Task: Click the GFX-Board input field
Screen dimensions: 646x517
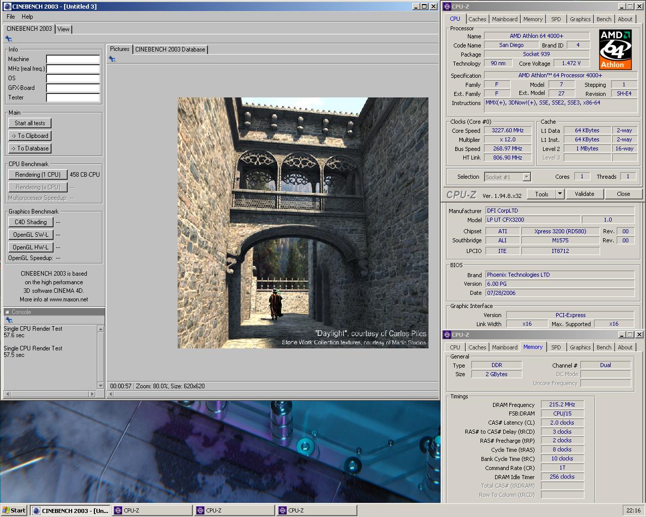Action: 73,88
